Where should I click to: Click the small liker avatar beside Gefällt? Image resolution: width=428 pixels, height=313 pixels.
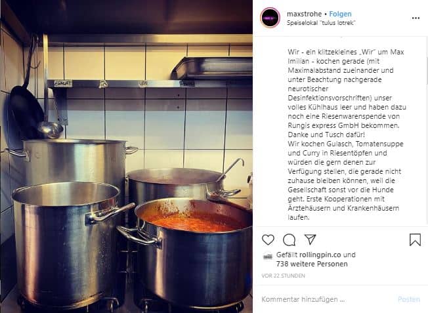268,256
